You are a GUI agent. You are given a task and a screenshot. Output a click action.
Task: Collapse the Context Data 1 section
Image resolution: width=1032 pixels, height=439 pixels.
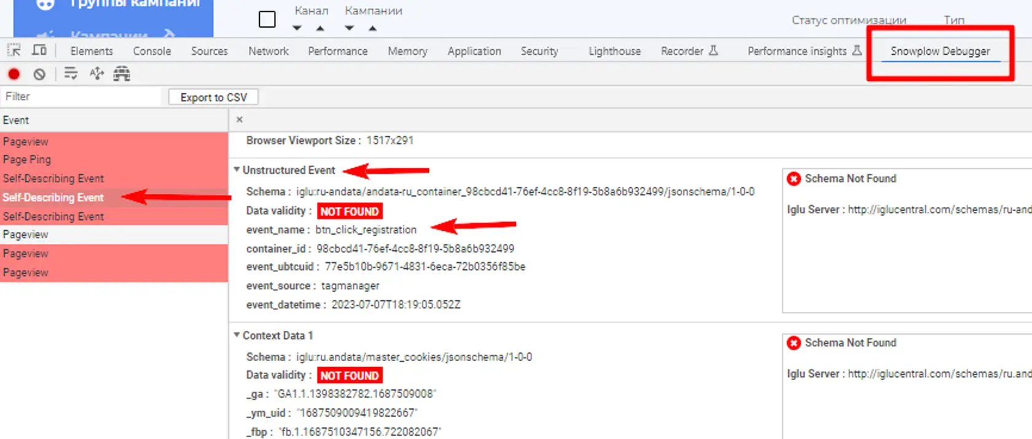coord(237,335)
